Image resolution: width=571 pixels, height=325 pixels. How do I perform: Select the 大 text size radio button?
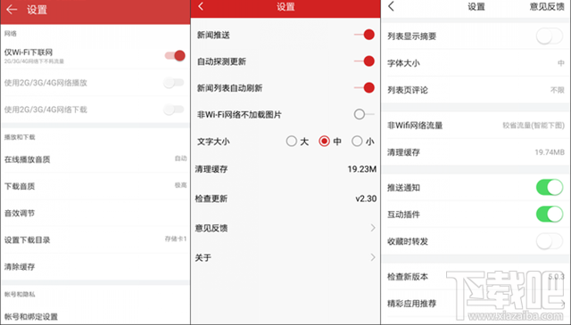(292, 141)
